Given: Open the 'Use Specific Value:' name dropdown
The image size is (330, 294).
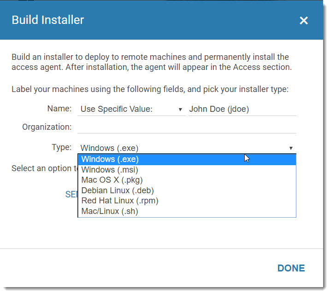Looking at the screenshot, I should point(132,110).
